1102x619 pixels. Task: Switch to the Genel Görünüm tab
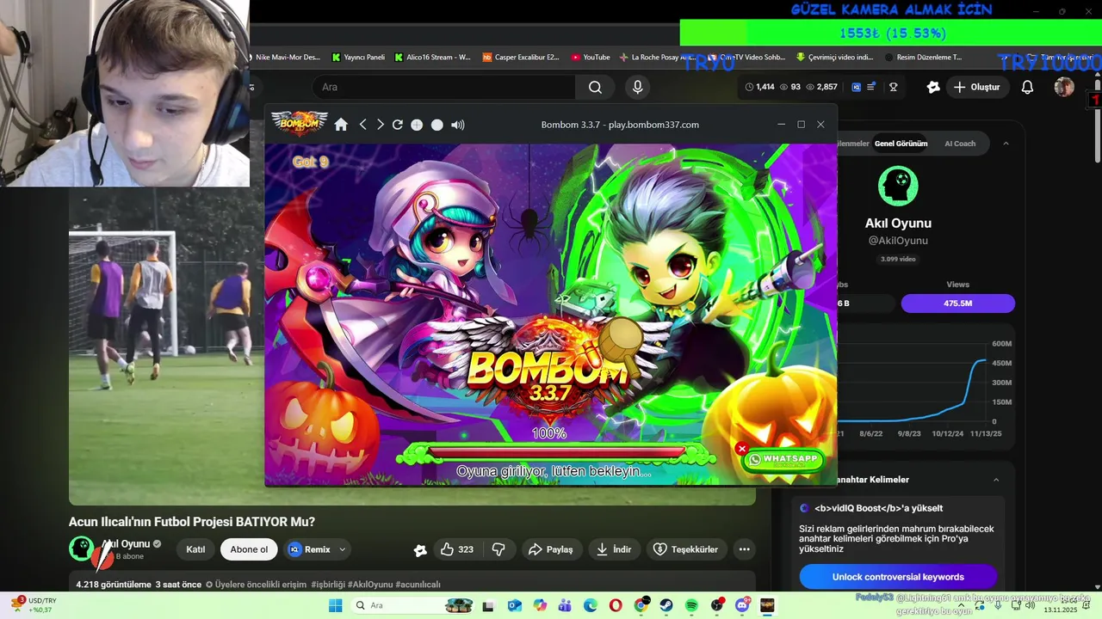901,144
